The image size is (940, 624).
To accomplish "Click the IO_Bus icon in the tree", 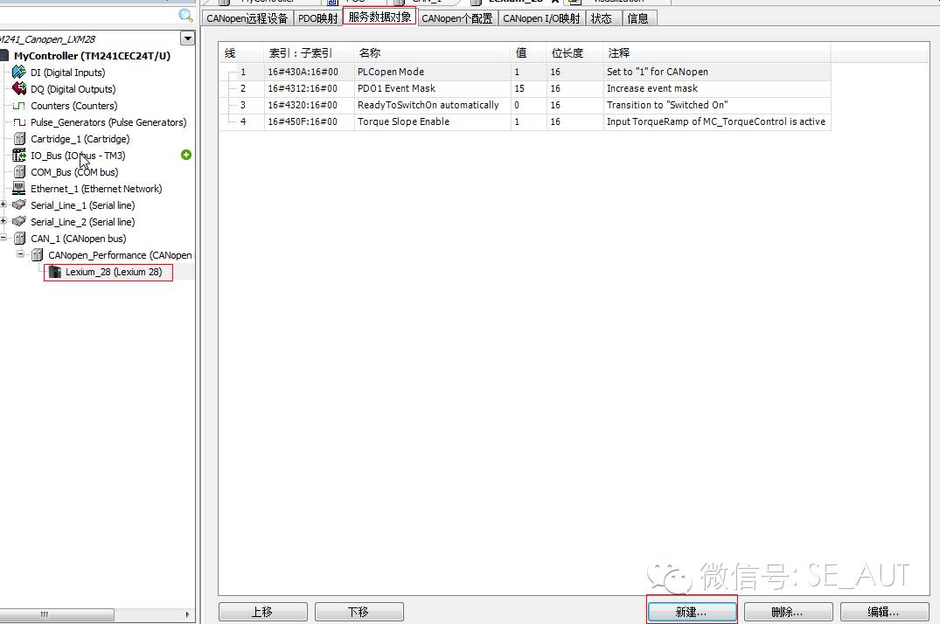I will pos(19,156).
